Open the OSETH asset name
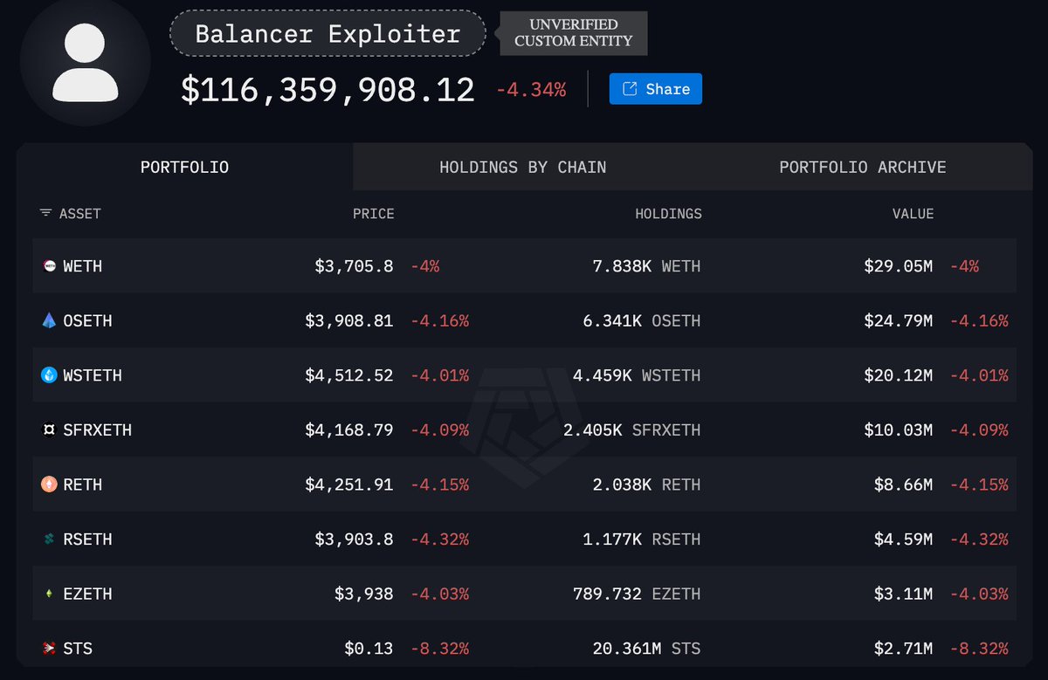 tap(87, 321)
